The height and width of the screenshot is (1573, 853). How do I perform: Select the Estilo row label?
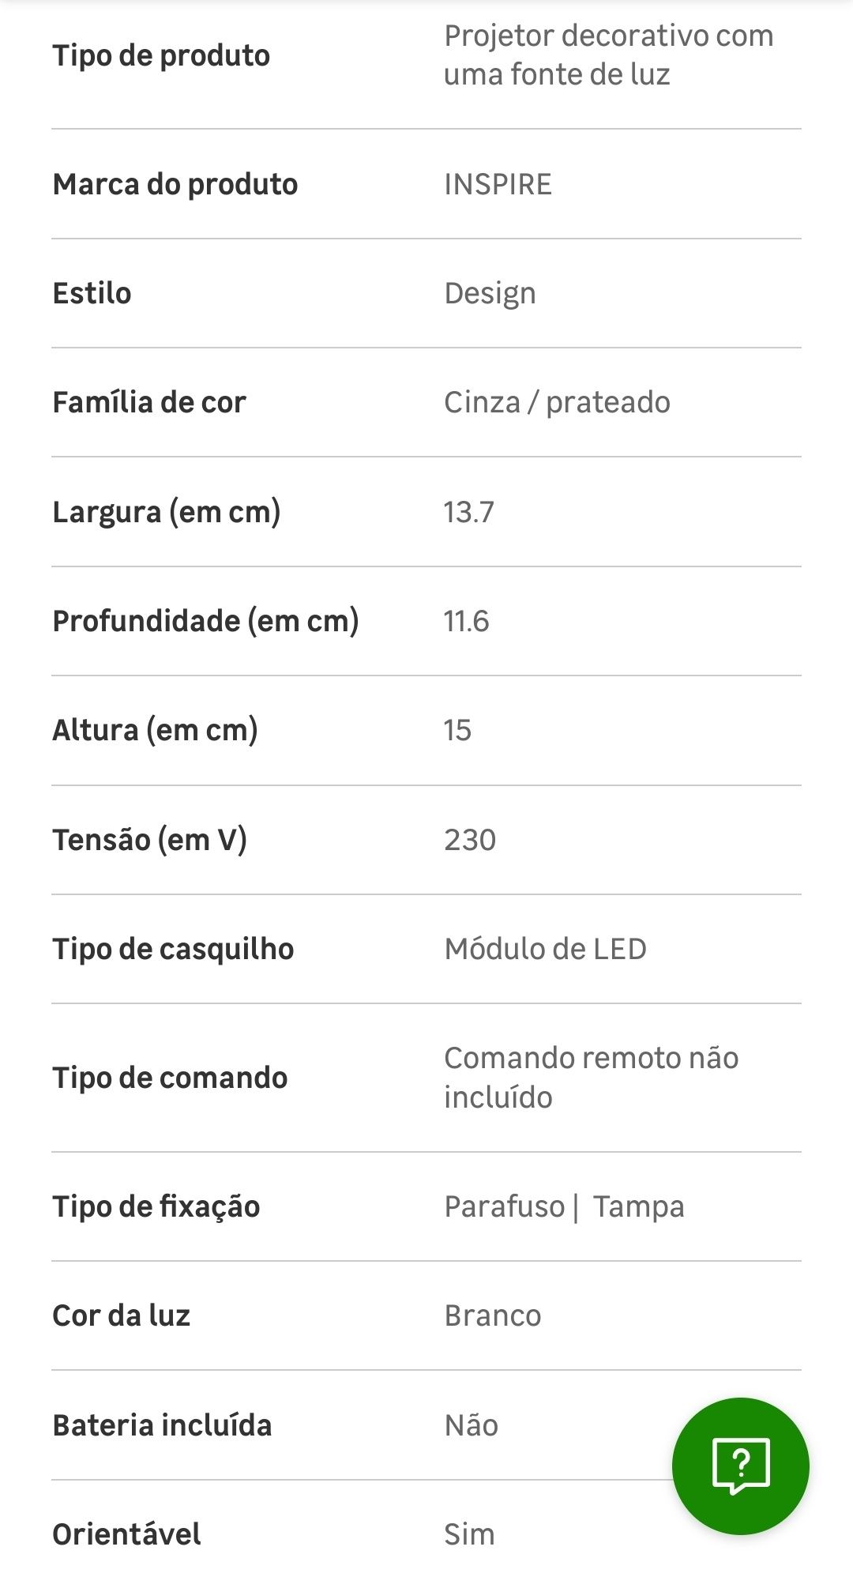[92, 293]
